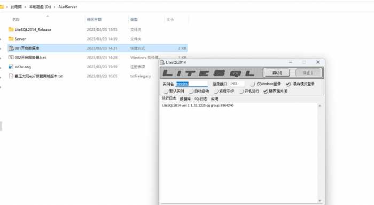Switch to the 运行日志 tab

pyautogui.click(x=169, y=99)
